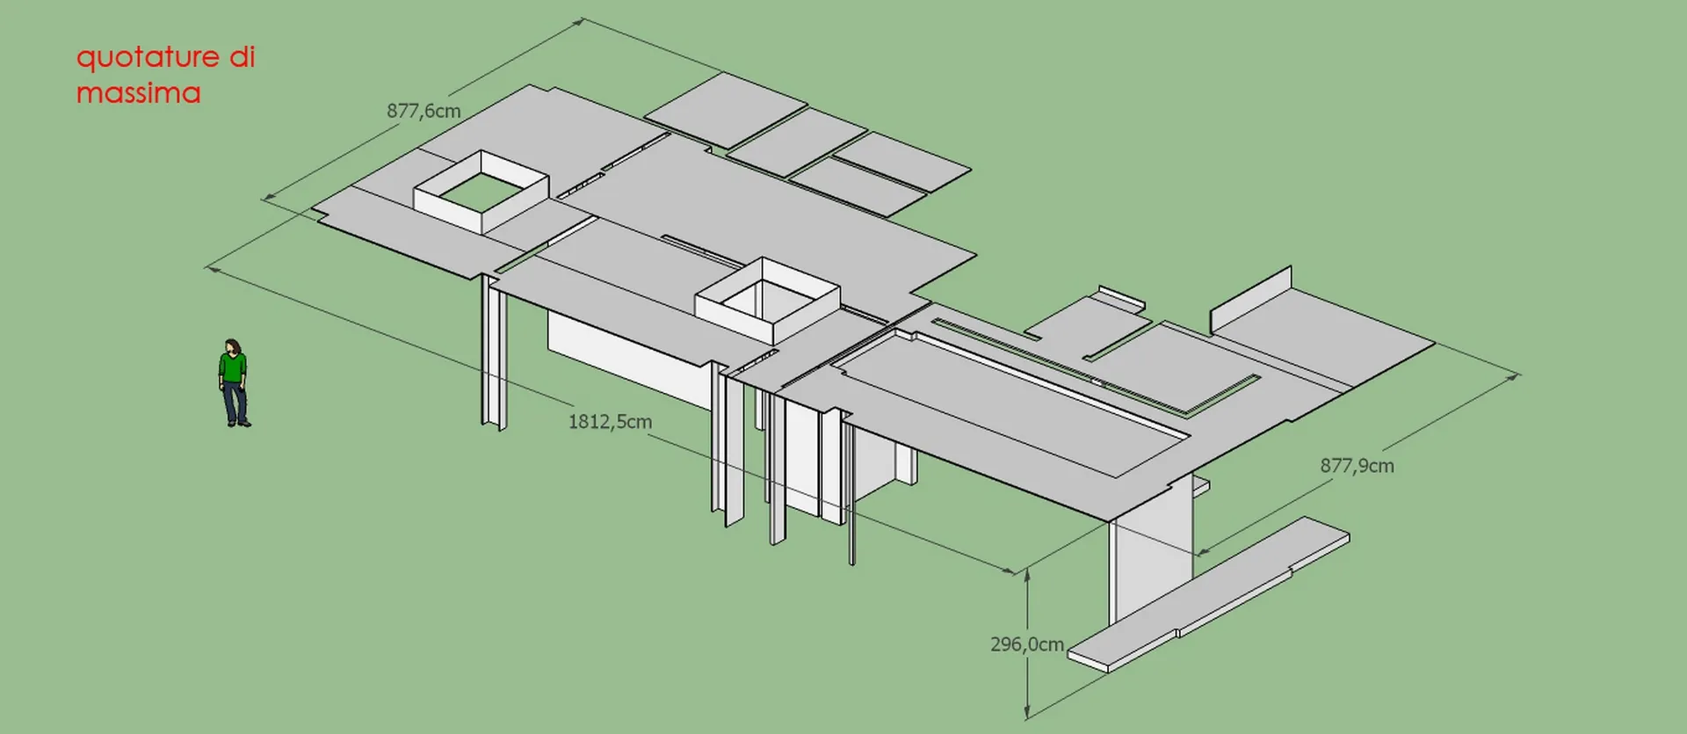Select the 1812,5cm dimension label
Image resolution: width=1687 pixels, height=734 pixels.
[610, 422]
